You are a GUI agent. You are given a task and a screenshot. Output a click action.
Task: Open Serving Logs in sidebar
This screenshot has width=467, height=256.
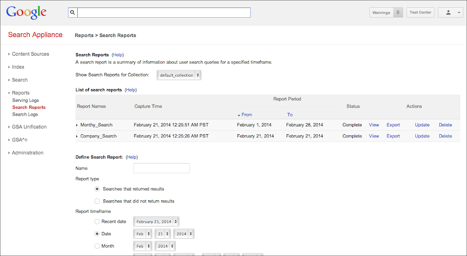[x=26, y=100]
